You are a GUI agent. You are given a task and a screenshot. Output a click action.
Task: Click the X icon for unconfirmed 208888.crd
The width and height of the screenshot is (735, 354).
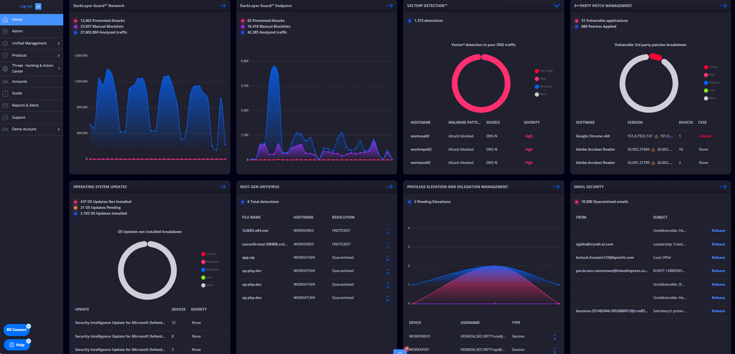(x=388, y=247)
